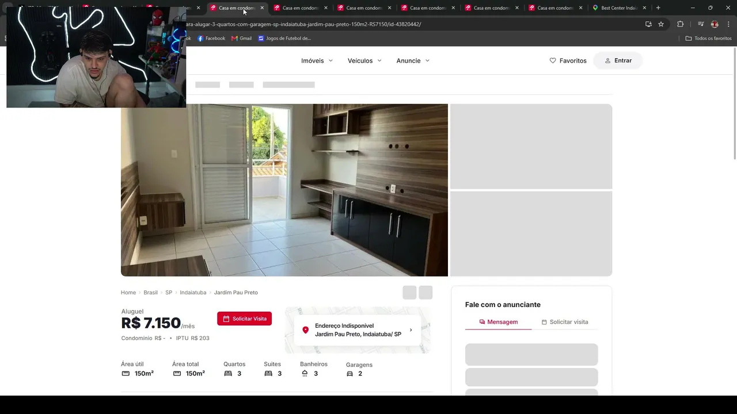The height and width of the screenshot is (414, 737).
Task: Open the Jardim Pau Preto breadcrumb link
Action: 236,293
